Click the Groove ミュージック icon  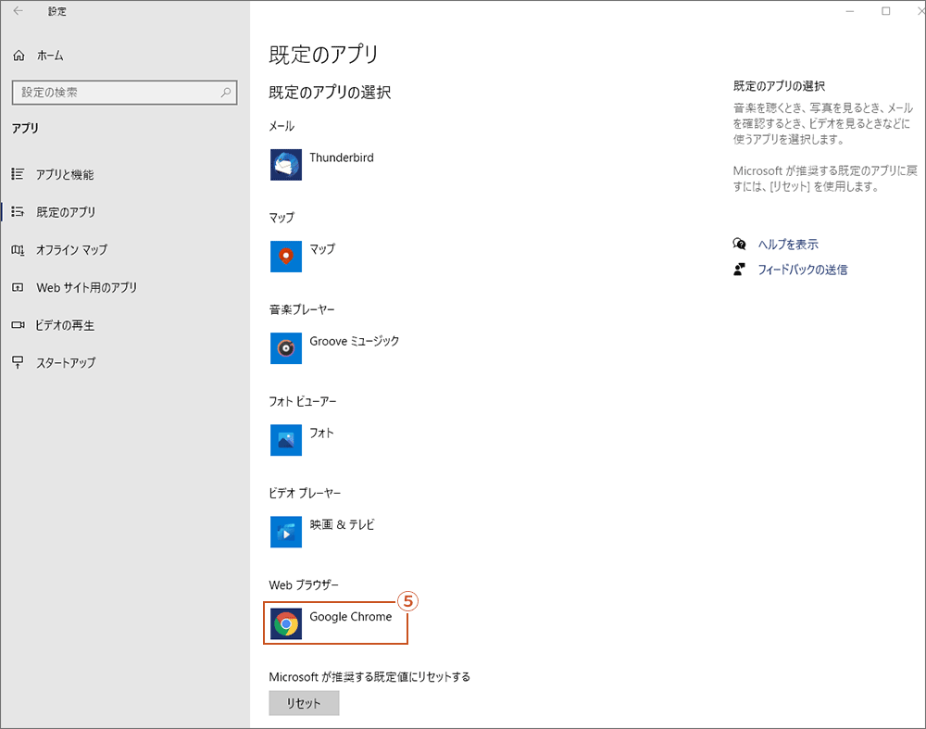pyautogui.click(x=286, y=348)
